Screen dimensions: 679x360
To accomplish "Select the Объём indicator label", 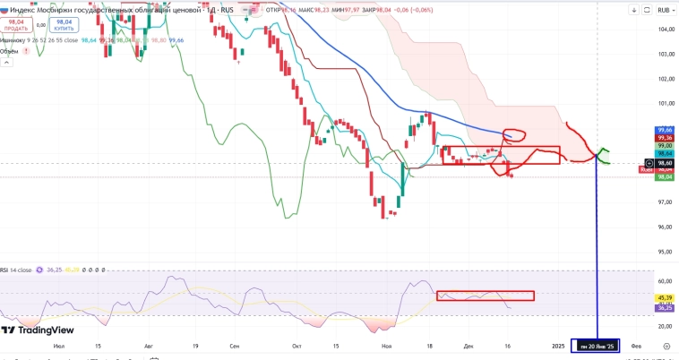I will tap(9, 51).
